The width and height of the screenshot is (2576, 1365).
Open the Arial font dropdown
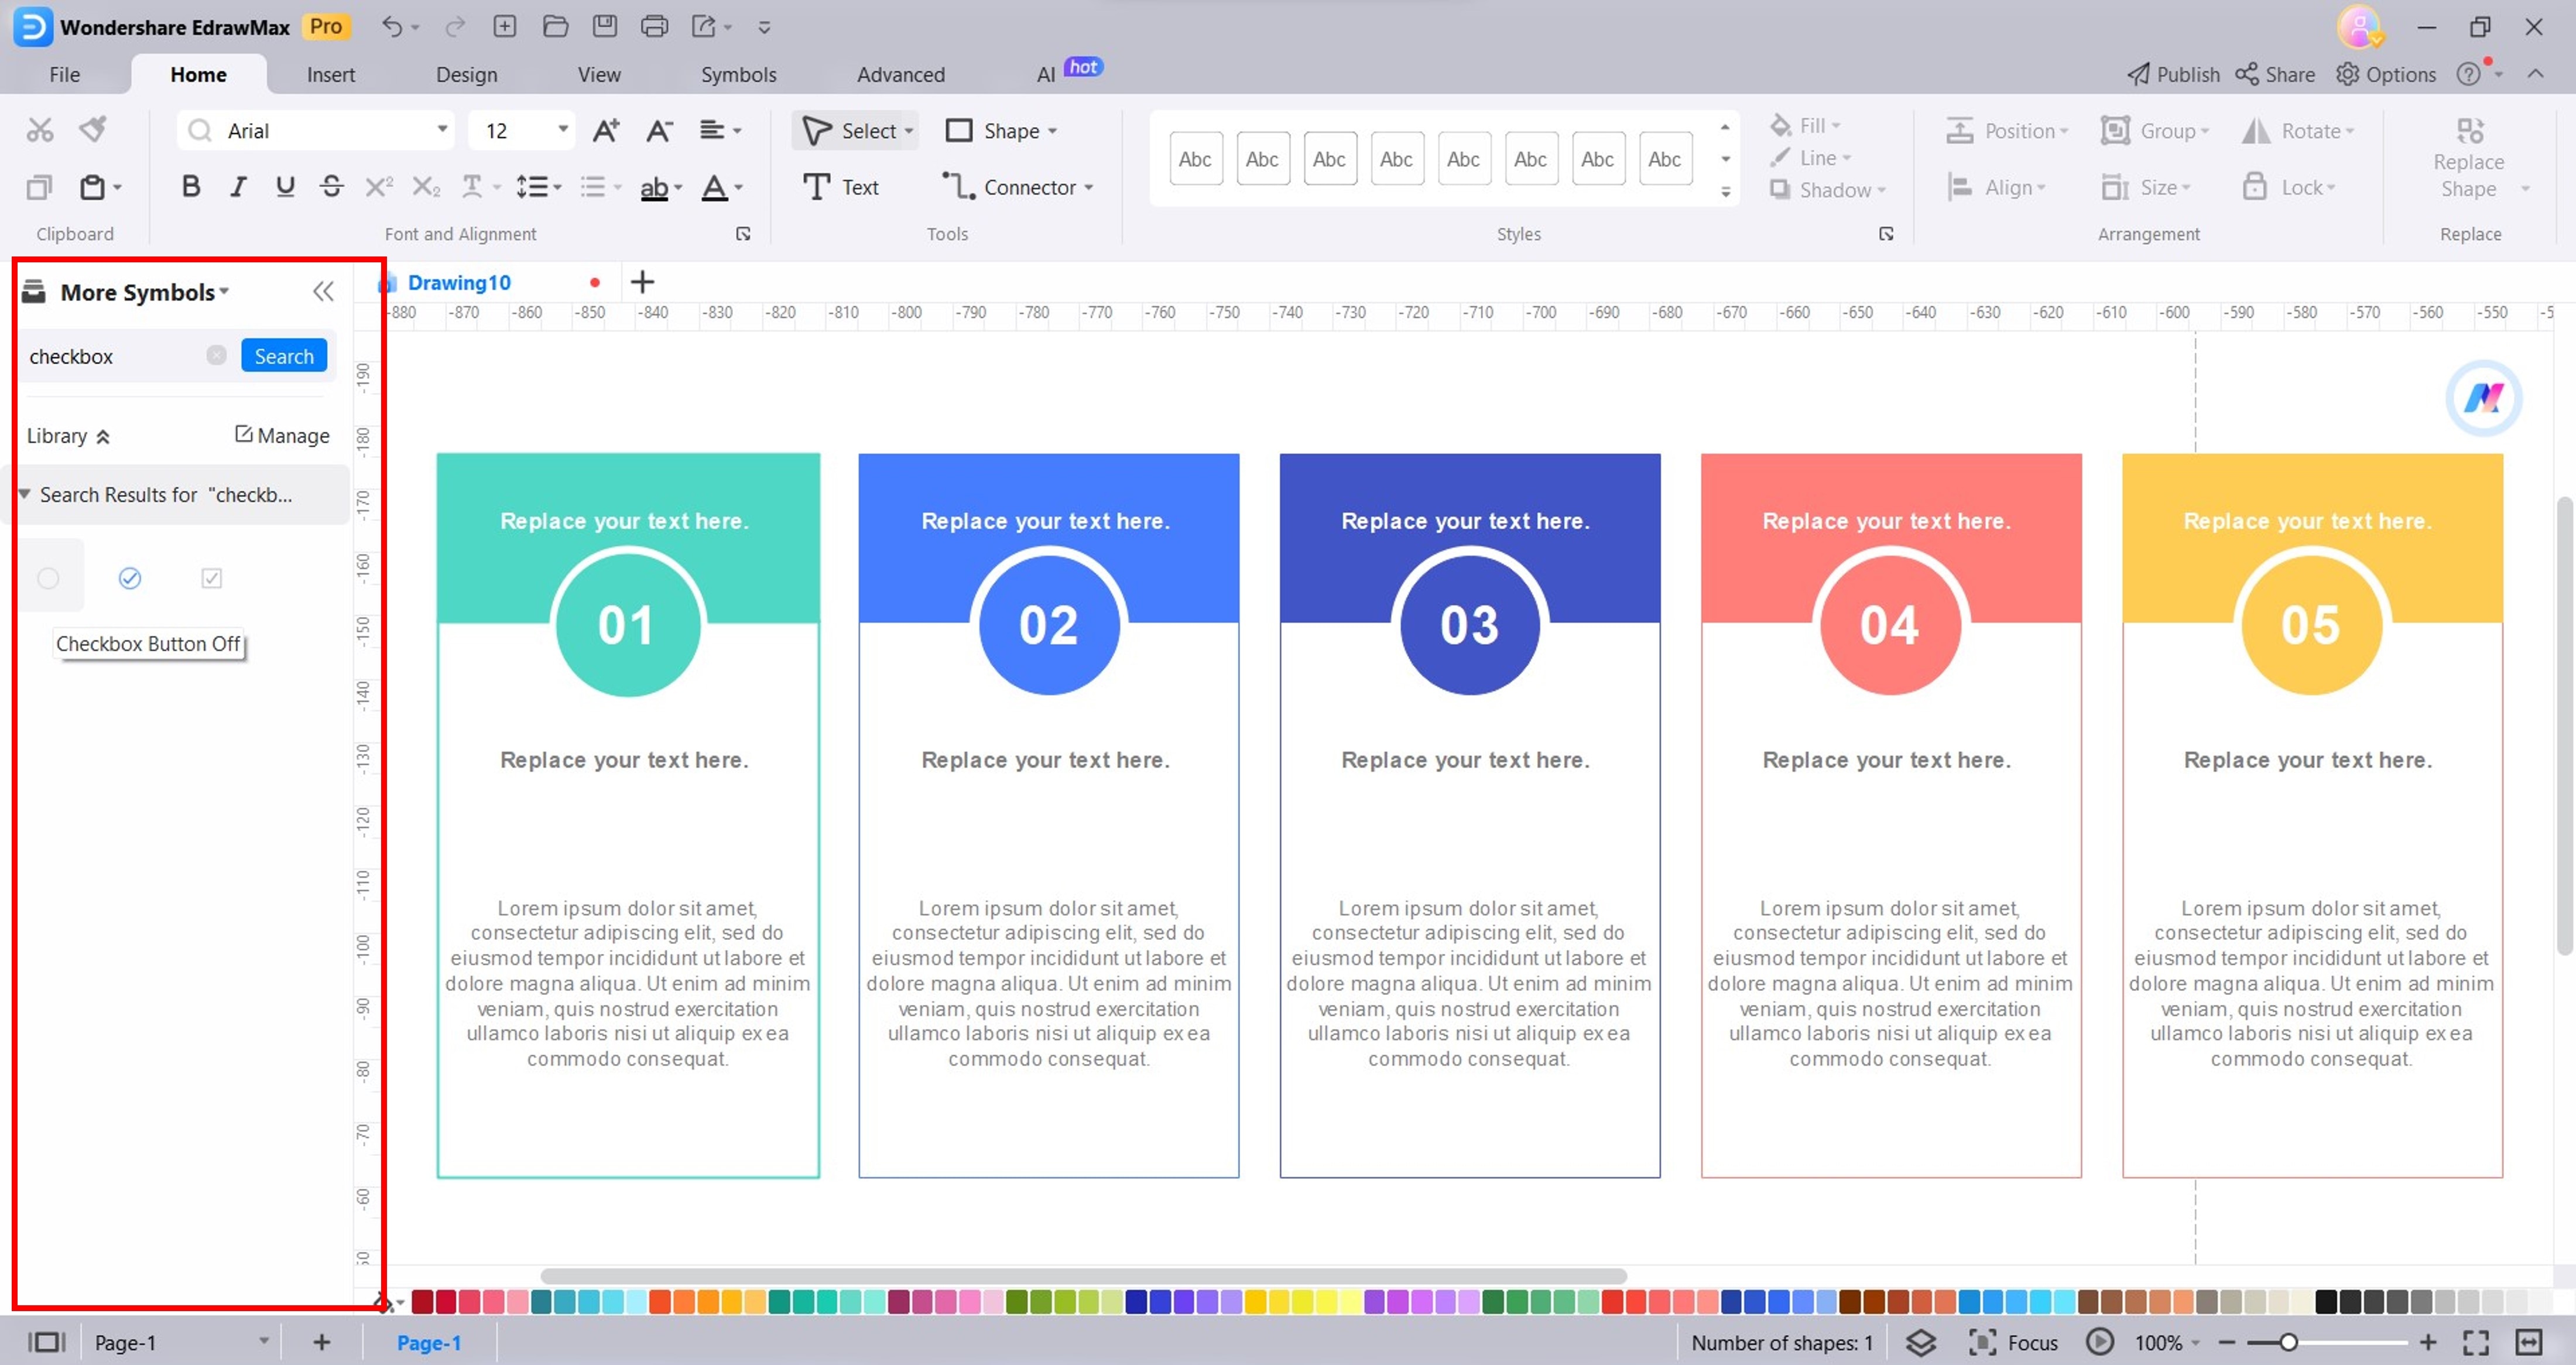(442, 130)
